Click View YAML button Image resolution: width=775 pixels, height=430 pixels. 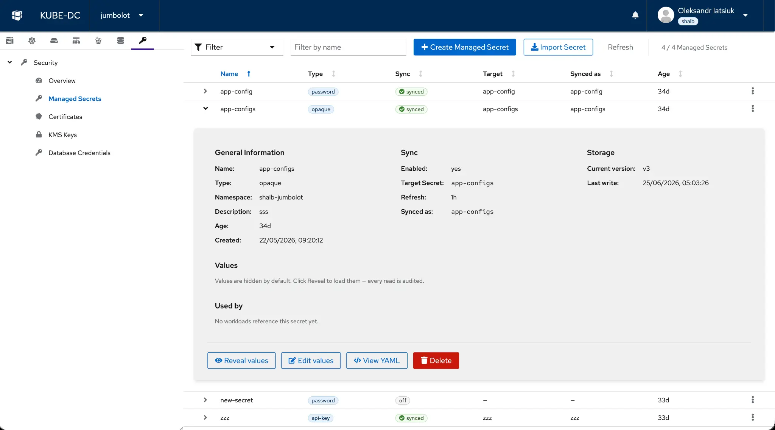click(377, 361)
